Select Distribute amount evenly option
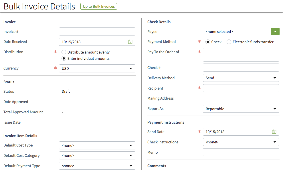Image resolution: width=283 pixels, height=172 pixels. [64, 52]
